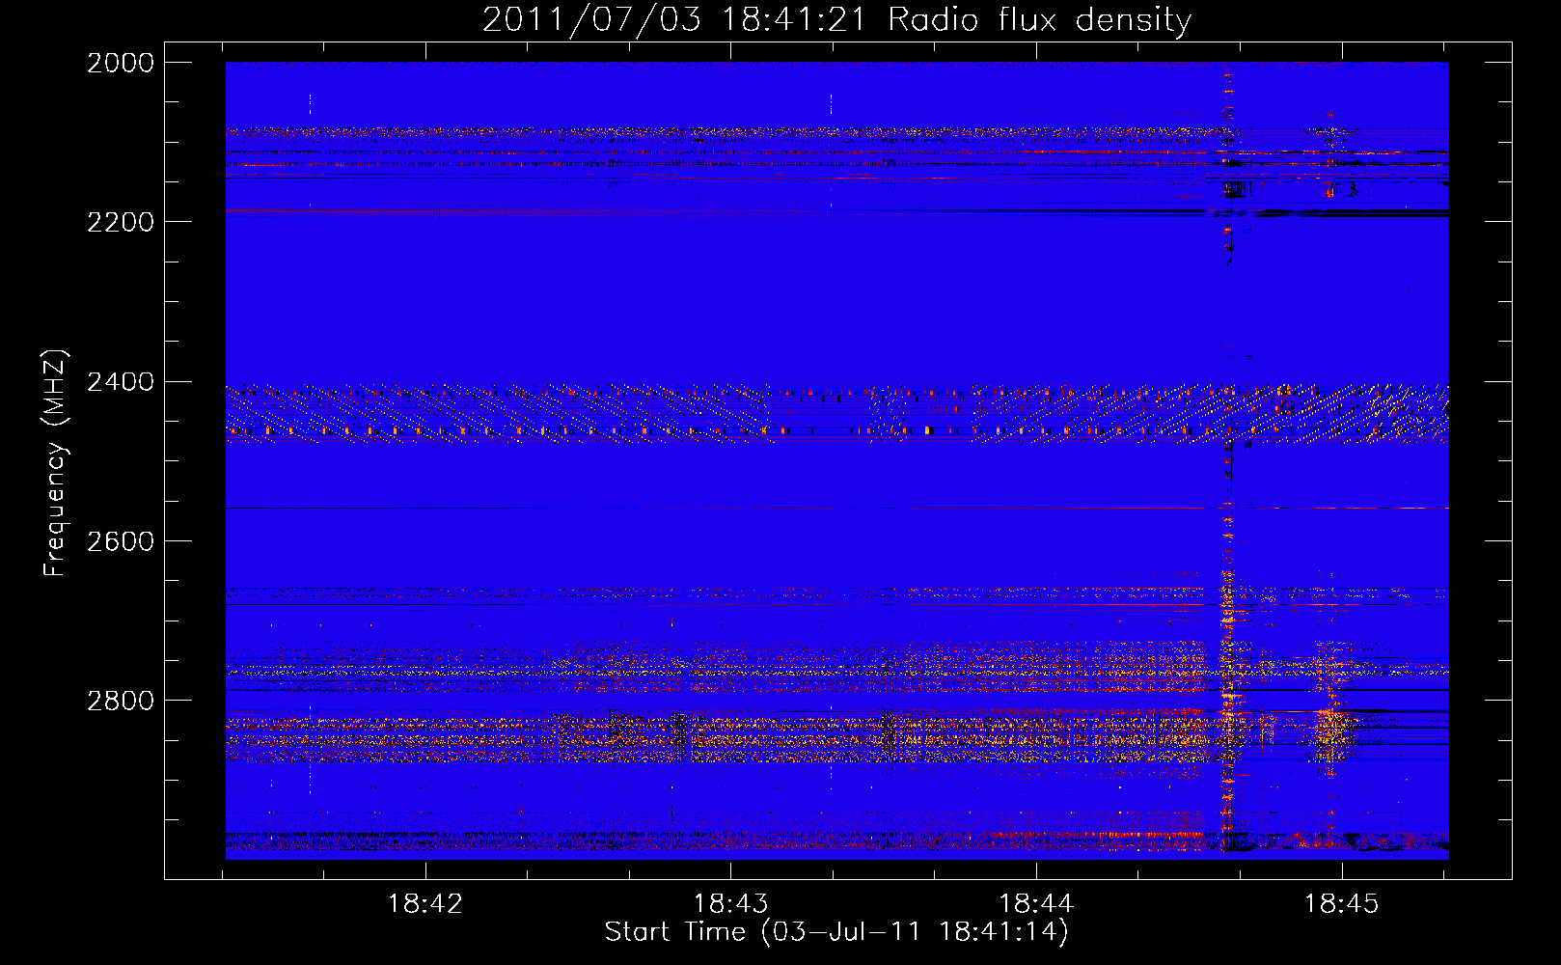Screen dimensions: 1561x965
Task: Click the 18:42 time axis label
Action: tap(425, 904)
